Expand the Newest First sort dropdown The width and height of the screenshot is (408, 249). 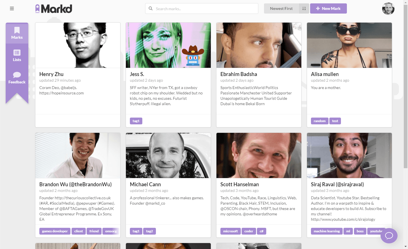pos(281,8)
